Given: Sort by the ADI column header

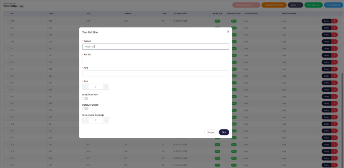Looking at the screenshot, I should (x=12, y=14).
